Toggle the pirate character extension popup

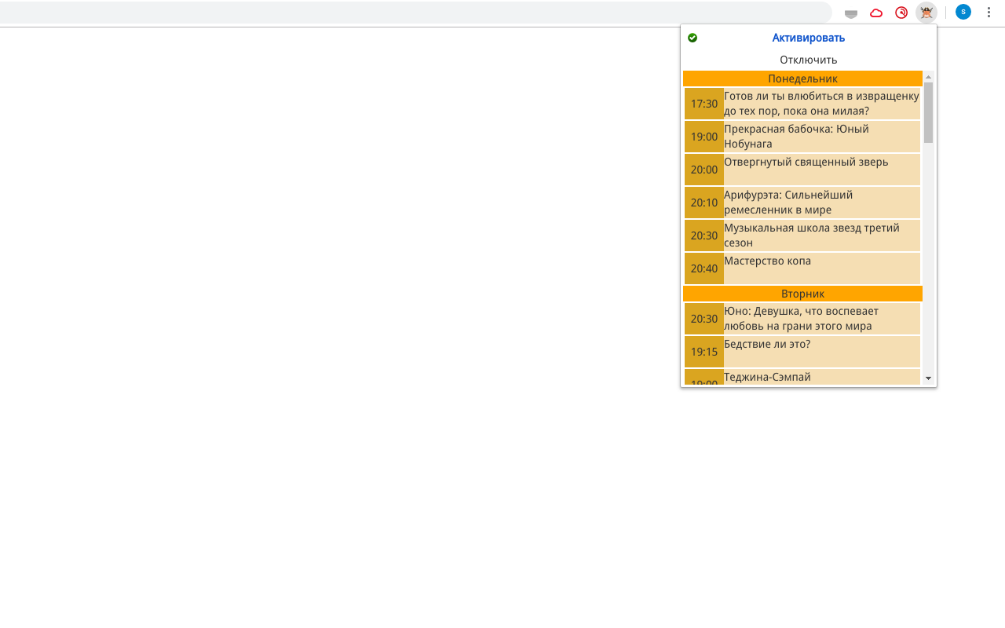[926, 13]
